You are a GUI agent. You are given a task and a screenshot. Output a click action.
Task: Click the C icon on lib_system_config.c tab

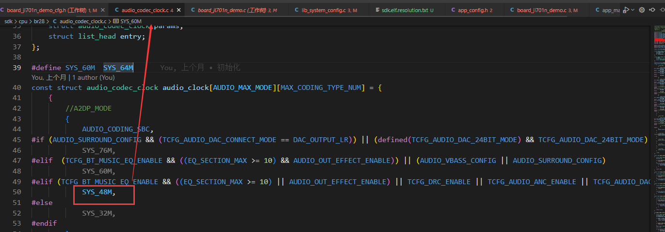click(x=296, y=10)
